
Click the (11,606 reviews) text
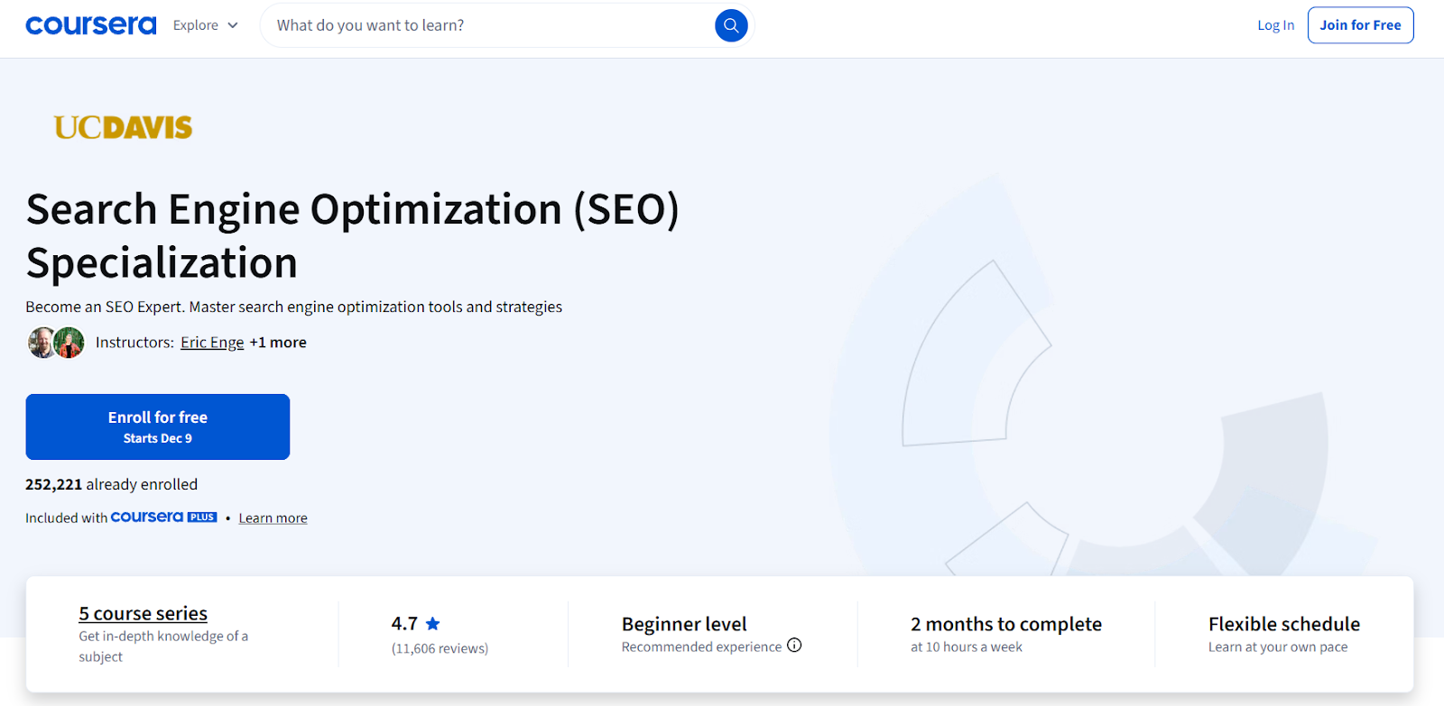440,648
